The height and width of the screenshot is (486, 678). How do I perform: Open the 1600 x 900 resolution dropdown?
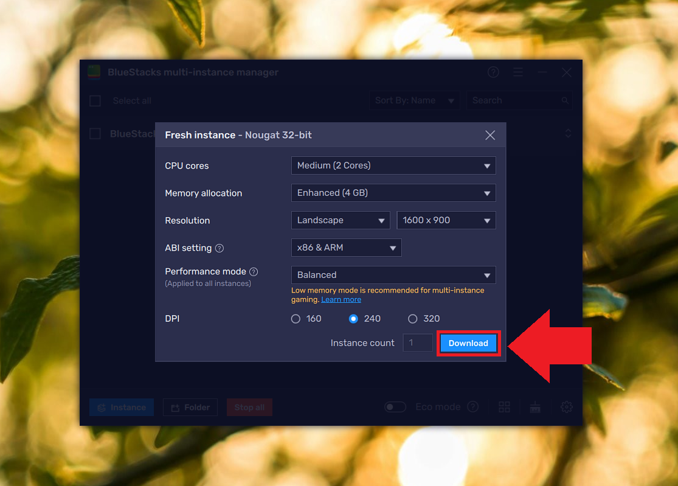(x=446, y=220)
